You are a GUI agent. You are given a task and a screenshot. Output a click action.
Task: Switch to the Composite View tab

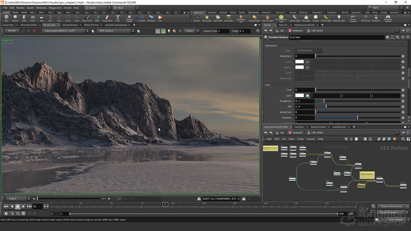coord(70,25)
